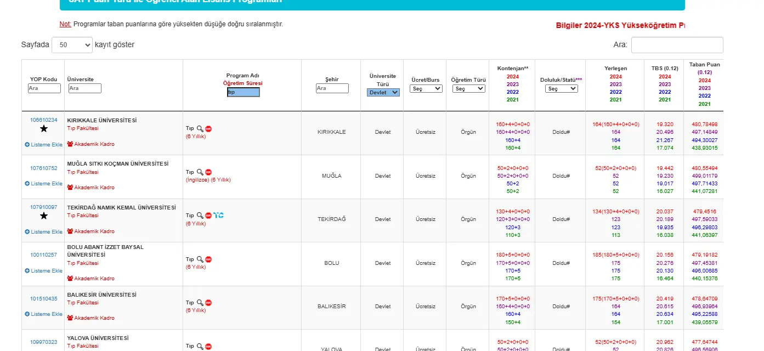764x351 pixels.
Task: Click the Kontenjan** column header
Action: pyautogui.click(x=513, y=69)
